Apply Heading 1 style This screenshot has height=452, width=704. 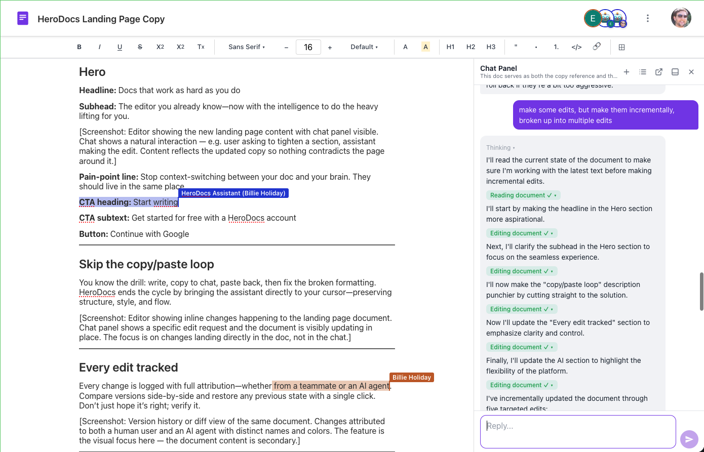click(x=450, y=47)
